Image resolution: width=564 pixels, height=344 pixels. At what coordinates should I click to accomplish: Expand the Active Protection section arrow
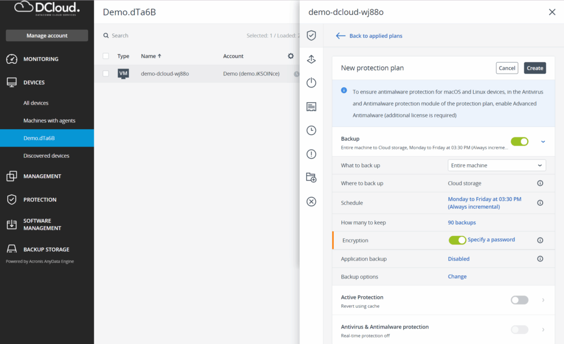(543, 300)
